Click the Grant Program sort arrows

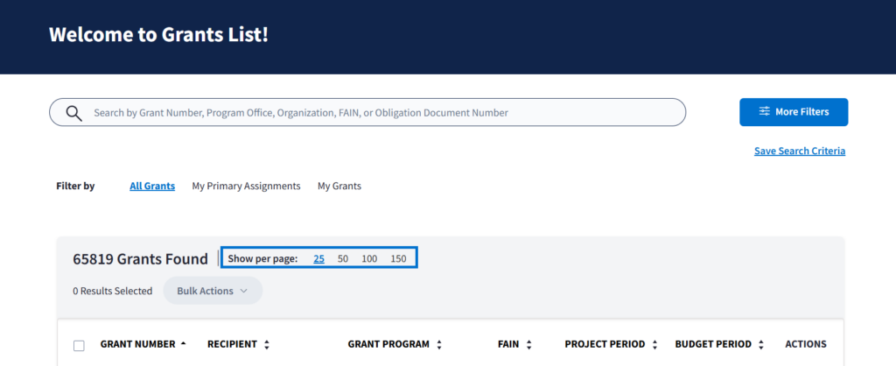click(439, 345)
